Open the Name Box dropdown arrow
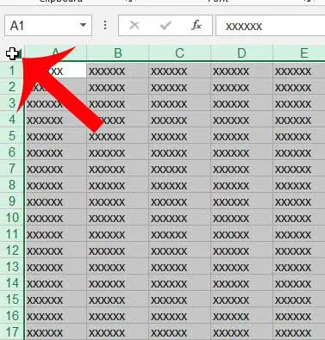This screenshot has height=340, width=325. tap(83, 25)
